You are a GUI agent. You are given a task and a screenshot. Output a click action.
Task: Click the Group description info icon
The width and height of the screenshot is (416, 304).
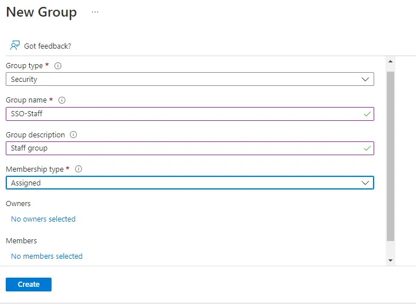pos(73,135)
